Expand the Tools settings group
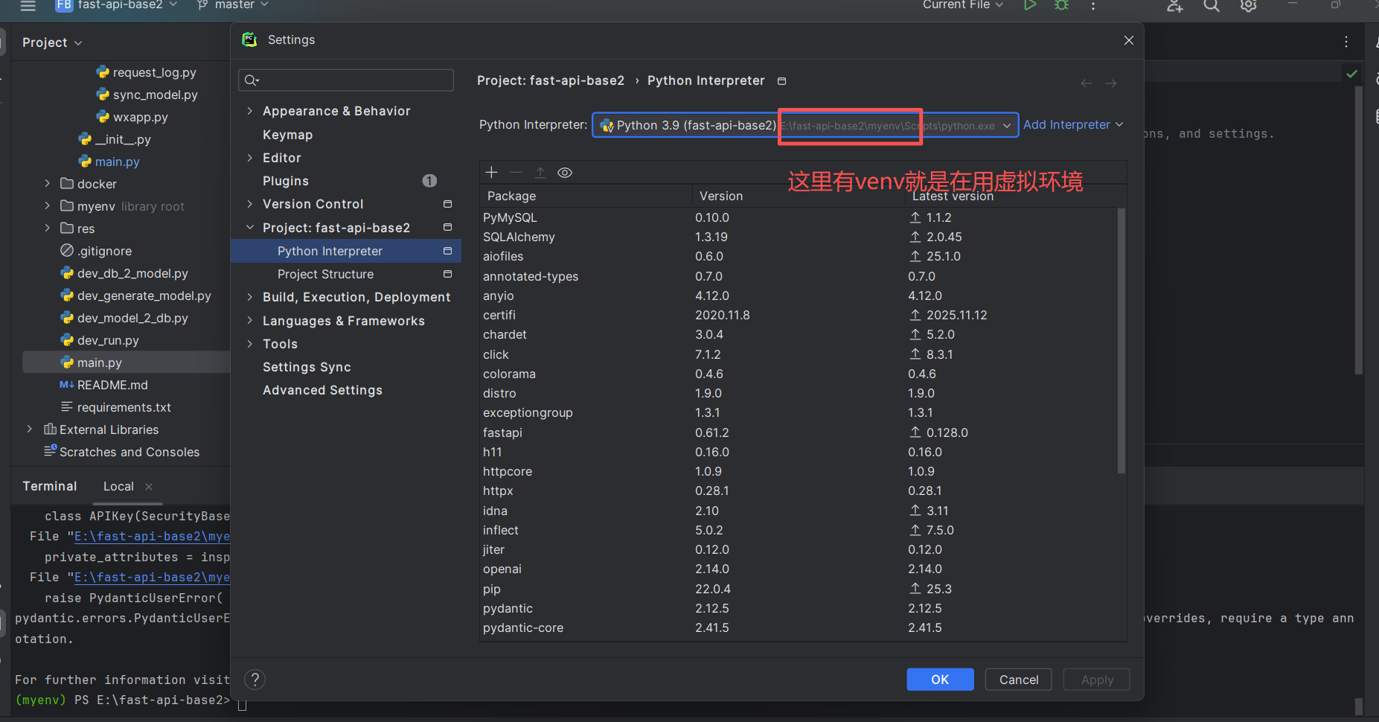1379x722 pixels. 250,344
